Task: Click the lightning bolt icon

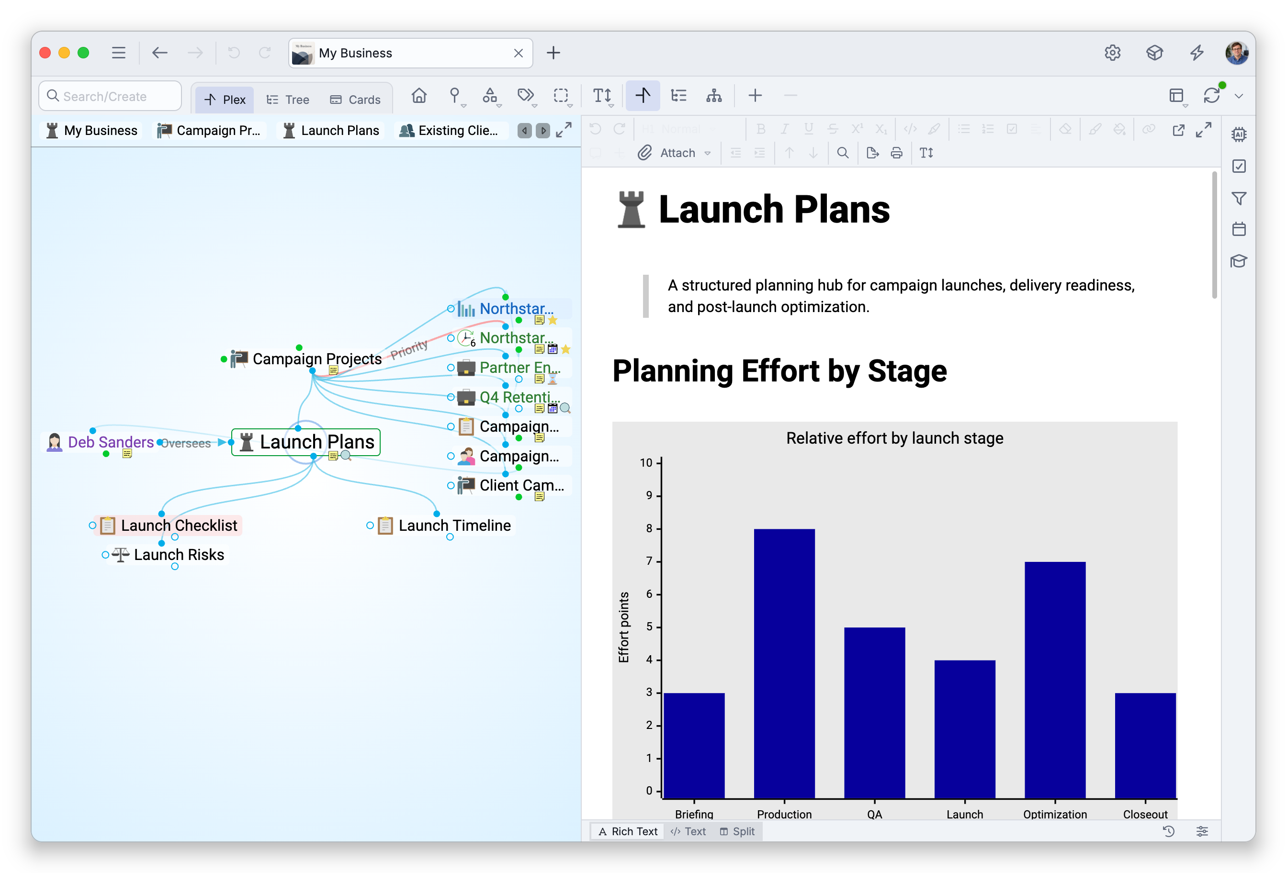Action: tap(1196, 53)
